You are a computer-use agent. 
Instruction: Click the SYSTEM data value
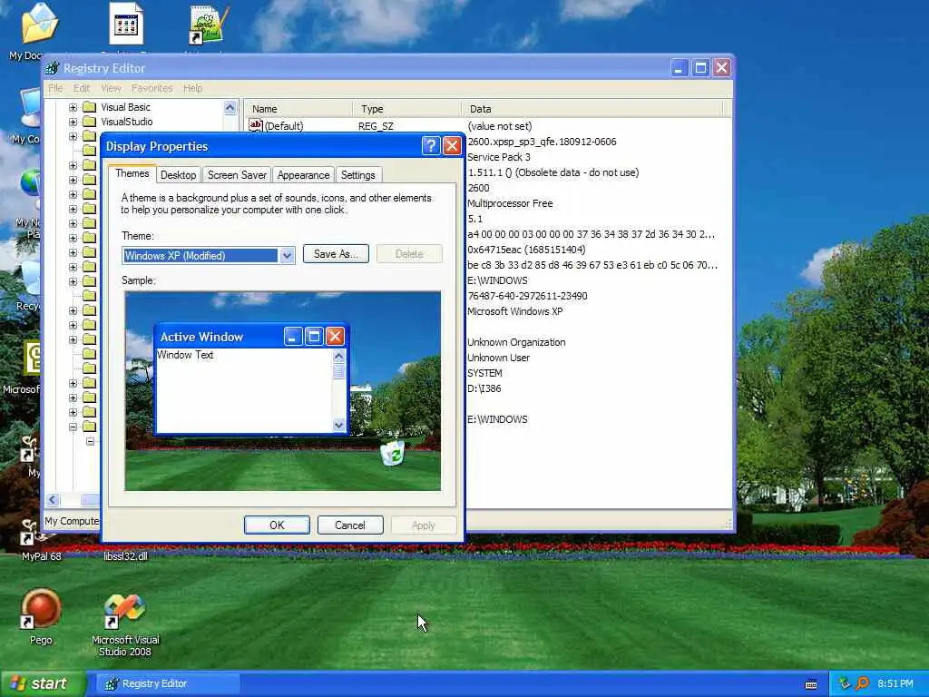tap(484, 373)
